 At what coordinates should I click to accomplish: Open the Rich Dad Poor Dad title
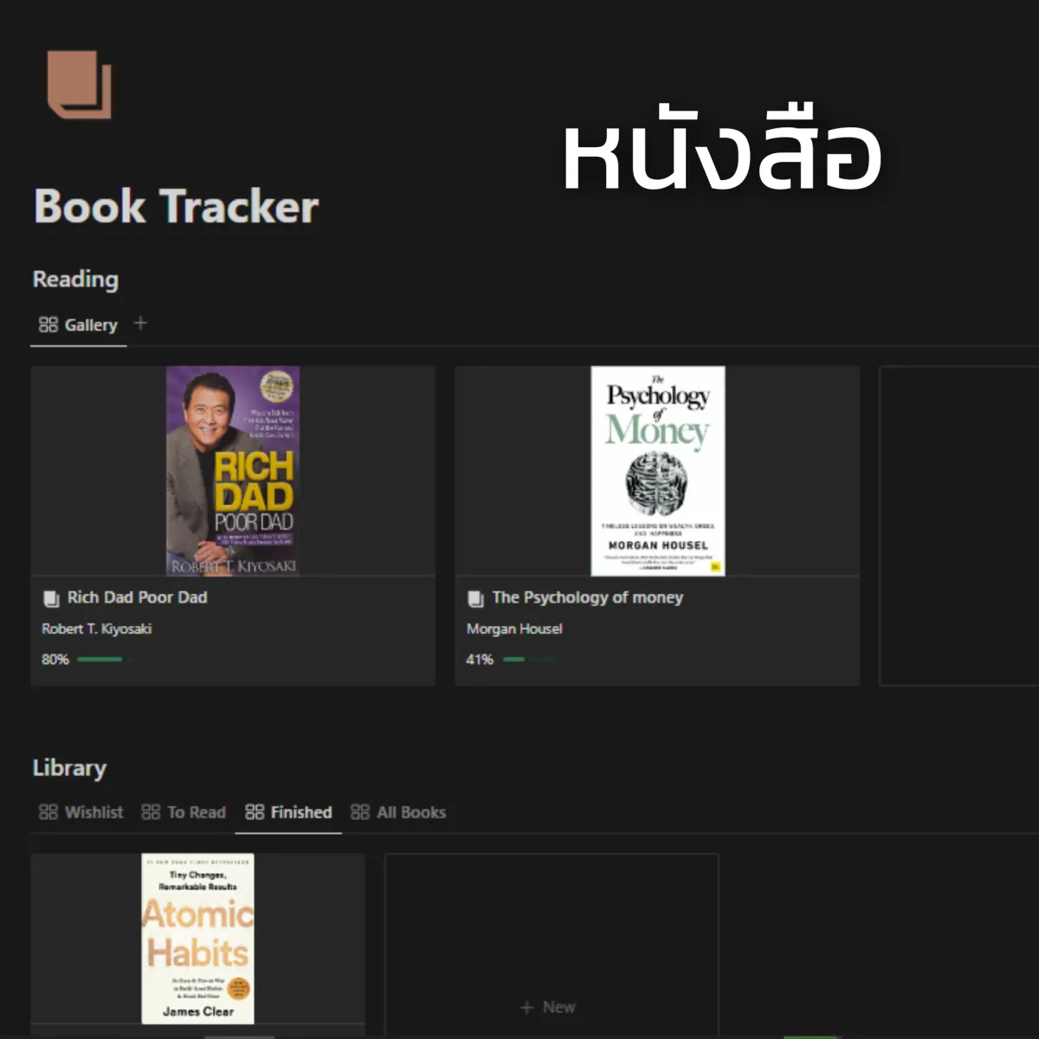click(137, 597)
